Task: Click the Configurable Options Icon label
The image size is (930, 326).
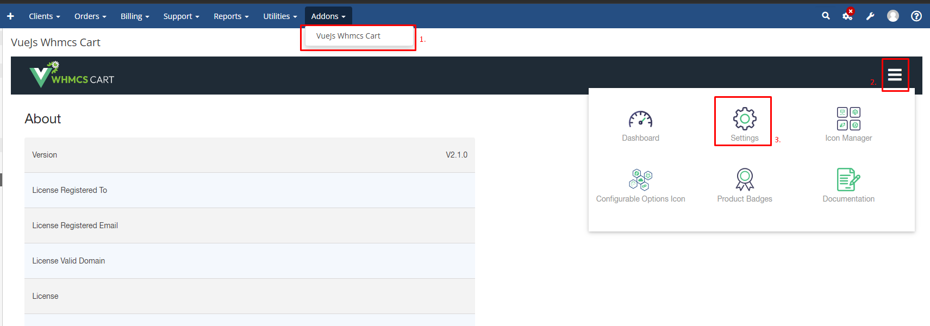Action: (x=641, y=199)
